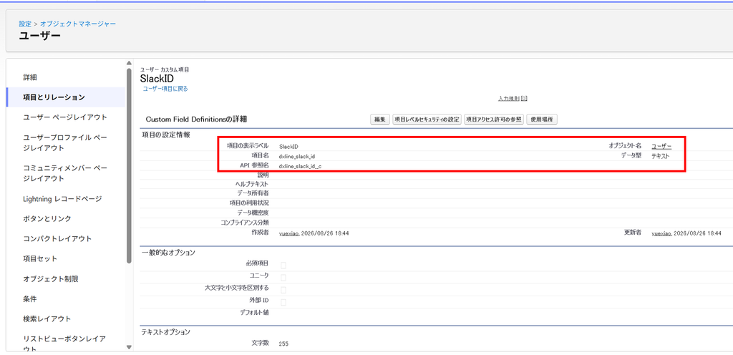The width and height of the screenshot is (733, 355).
Task: Click the 項目アクセス許可の参照 button
Action: pyautogui.click(x=494, y=120)
